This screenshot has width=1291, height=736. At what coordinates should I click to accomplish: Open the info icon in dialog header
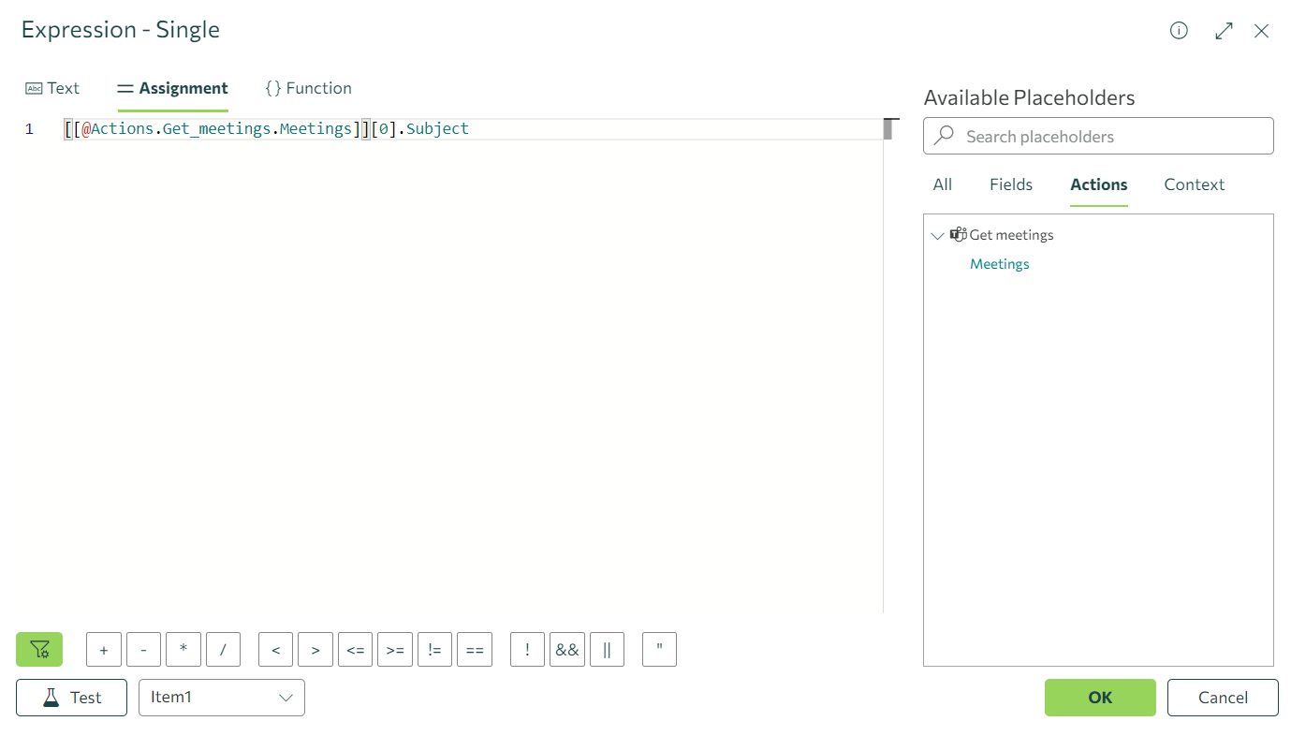1179,31
